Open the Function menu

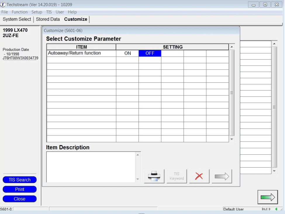click(x=20, y=12)
